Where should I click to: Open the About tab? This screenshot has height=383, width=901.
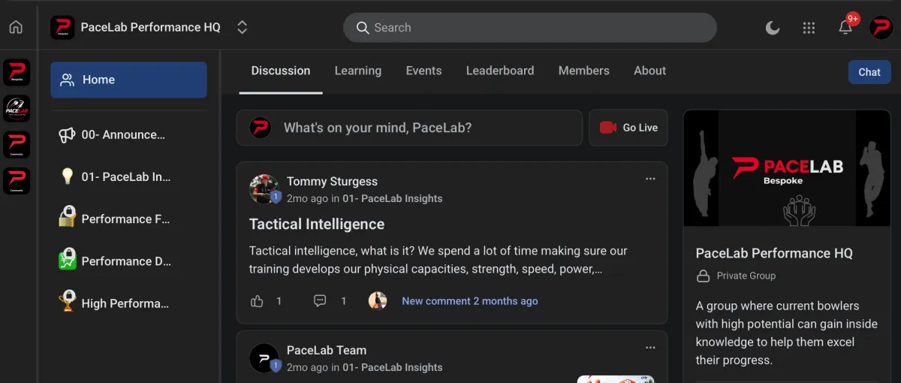(649, 71)
